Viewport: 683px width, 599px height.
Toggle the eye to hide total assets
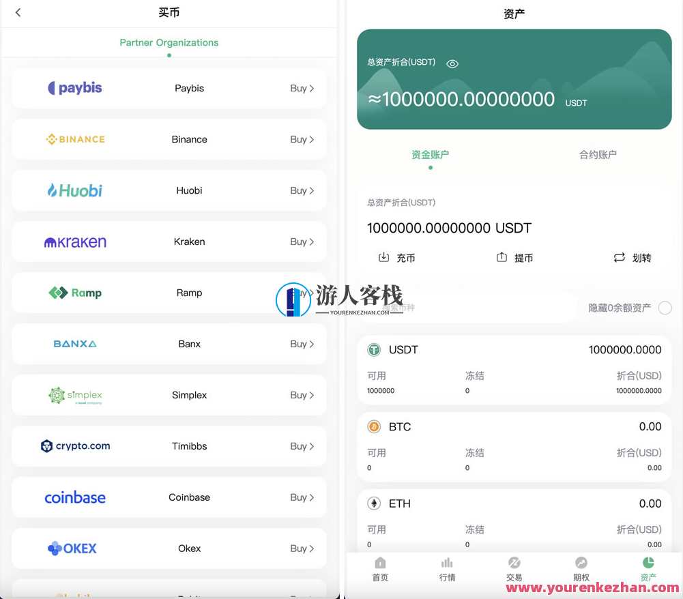click(452, 63)
